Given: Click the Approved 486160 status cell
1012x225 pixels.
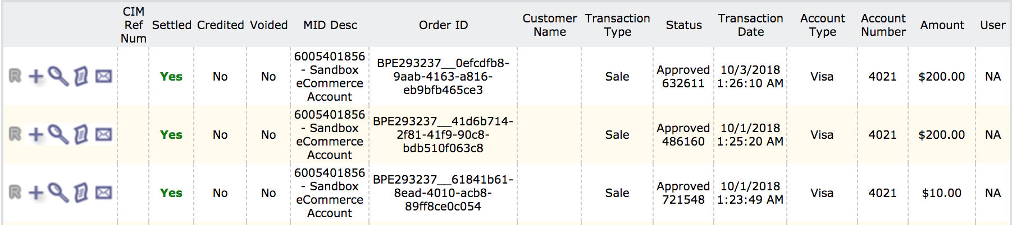Looking at the screenshot, I should pyautogui.click(x=683, y=135).
